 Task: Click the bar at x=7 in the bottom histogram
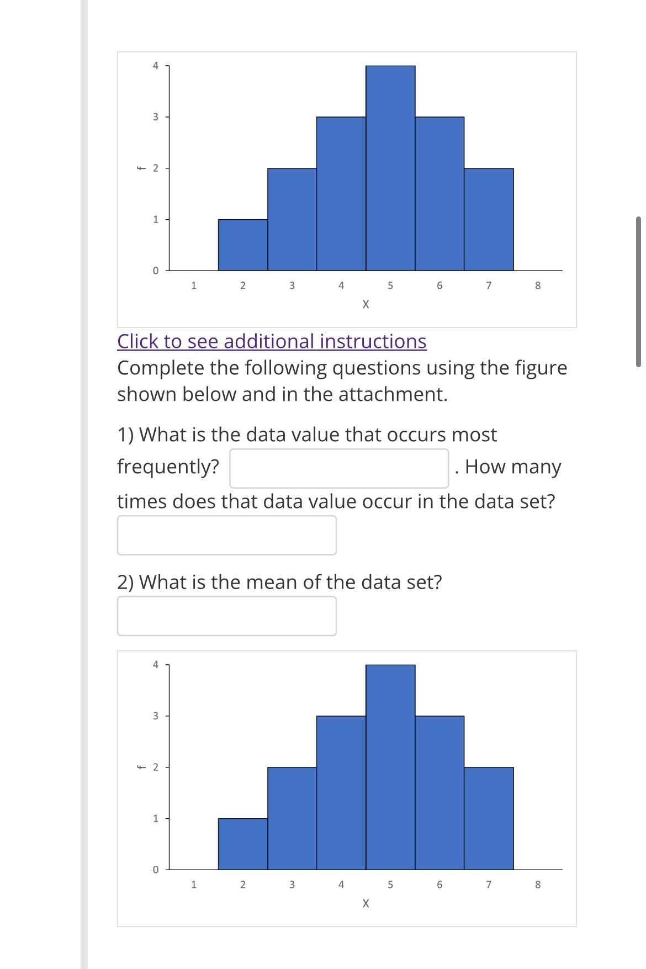[489, 828]
